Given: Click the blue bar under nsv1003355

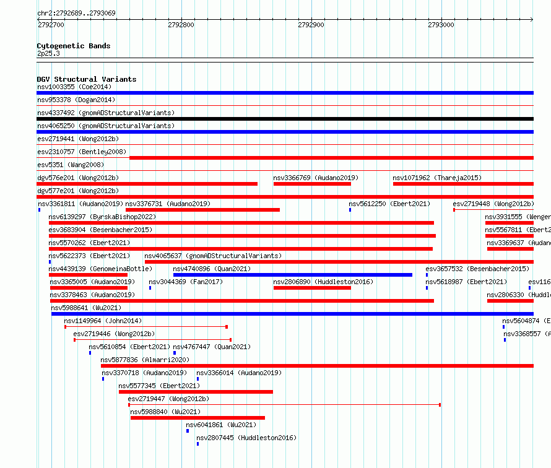Looking at the screenshot, I should coord(285,93).
